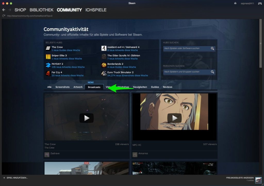Image resolution: width=264 pixels, height=186 pixels.
Task: Open Zadrave broadcaster name
Action: (55, 153)
